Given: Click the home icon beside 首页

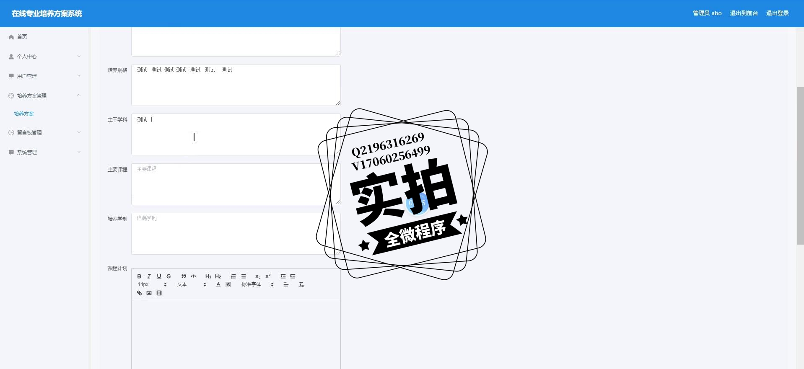Looking at the screenshot, I should (11, 37).
